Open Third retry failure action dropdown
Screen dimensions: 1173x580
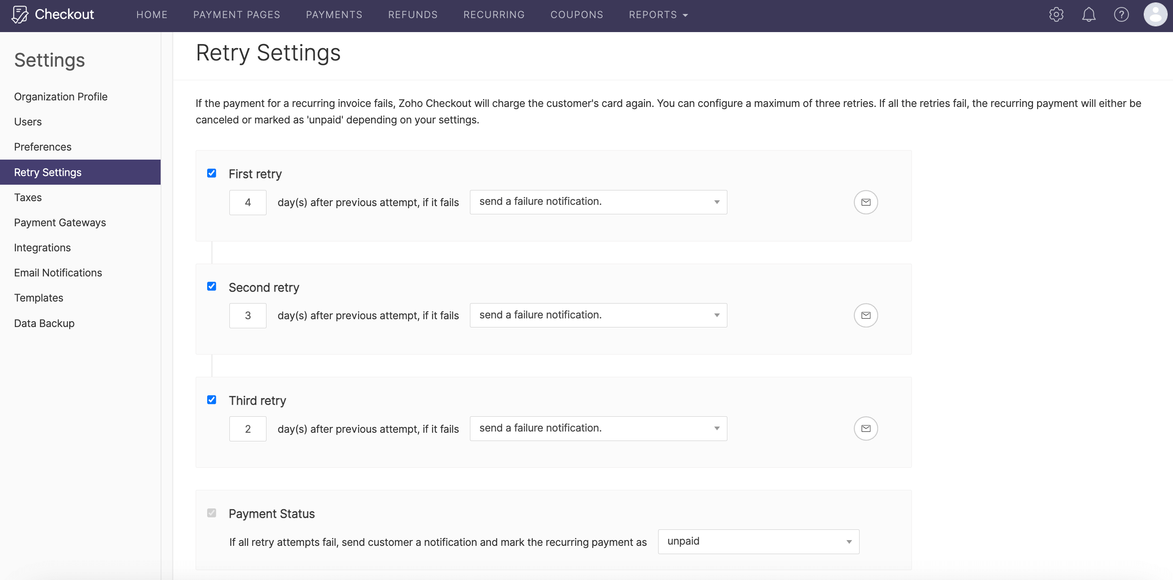pos(598,429)
